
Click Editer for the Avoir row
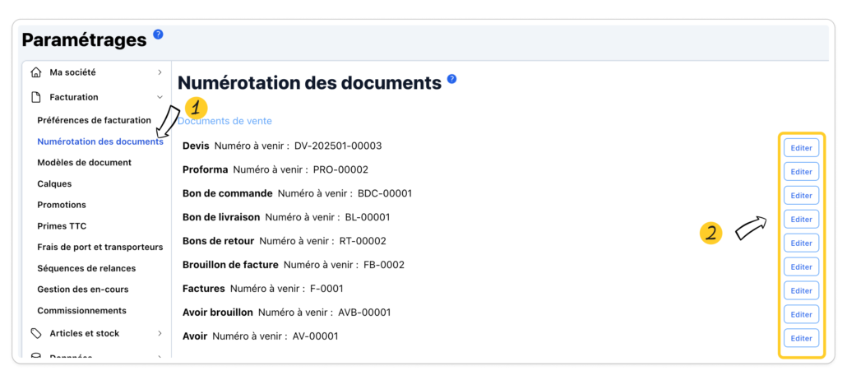click(800, 338)
